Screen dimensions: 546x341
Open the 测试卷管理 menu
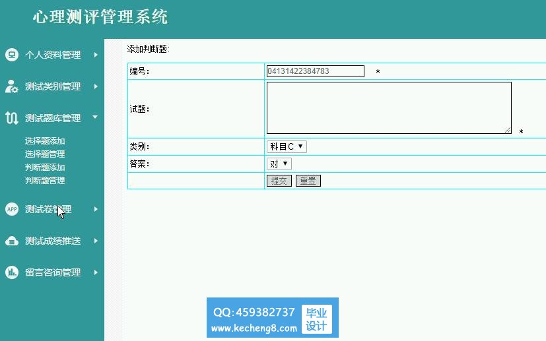coord(48,209)
